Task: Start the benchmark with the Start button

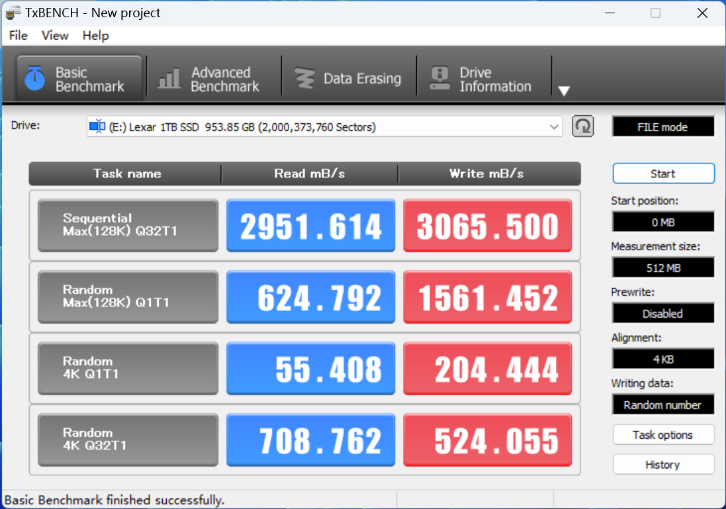Action: [x=663, y=173]
